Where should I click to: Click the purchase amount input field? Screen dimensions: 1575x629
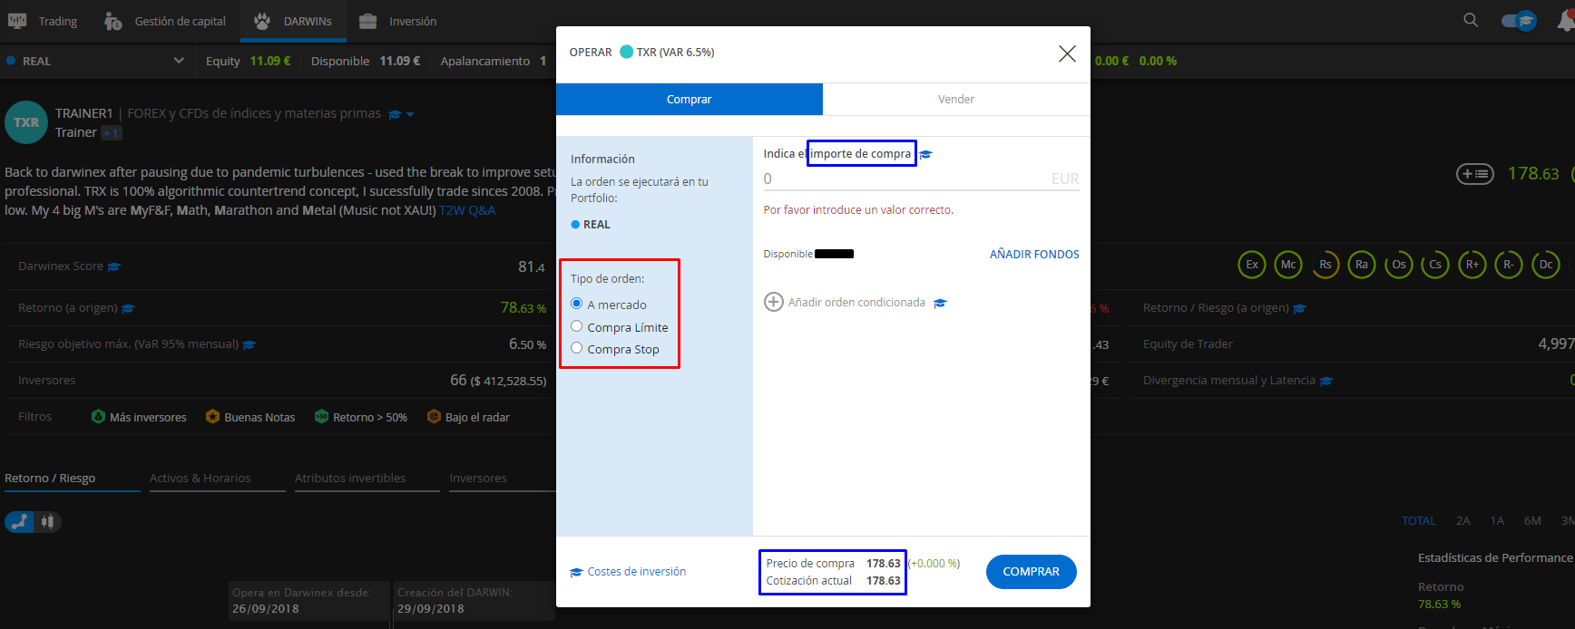(x=921, y=179)
